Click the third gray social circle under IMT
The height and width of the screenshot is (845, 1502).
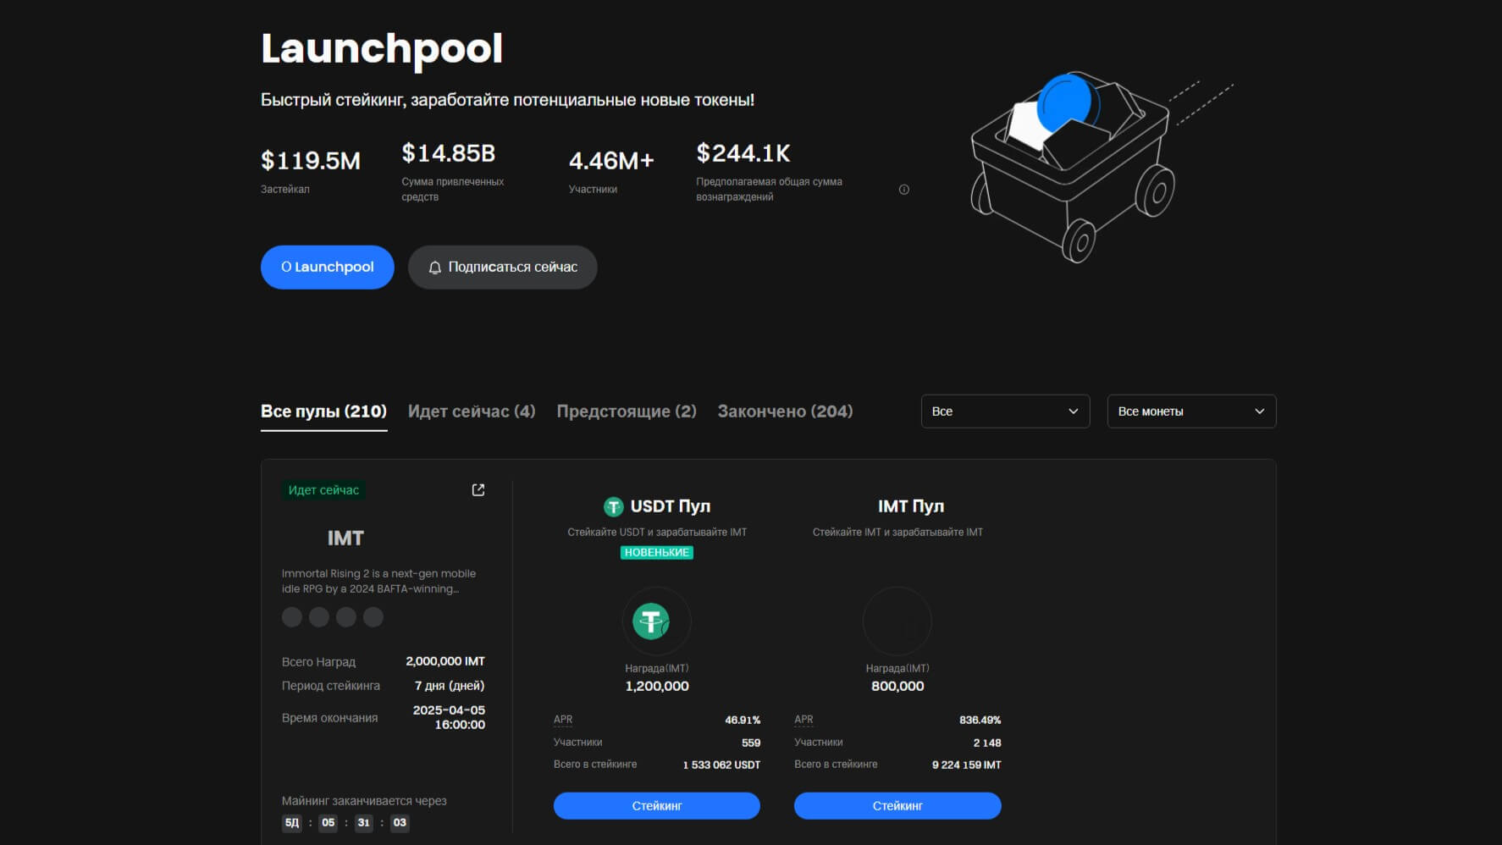(x=346, y=617)
